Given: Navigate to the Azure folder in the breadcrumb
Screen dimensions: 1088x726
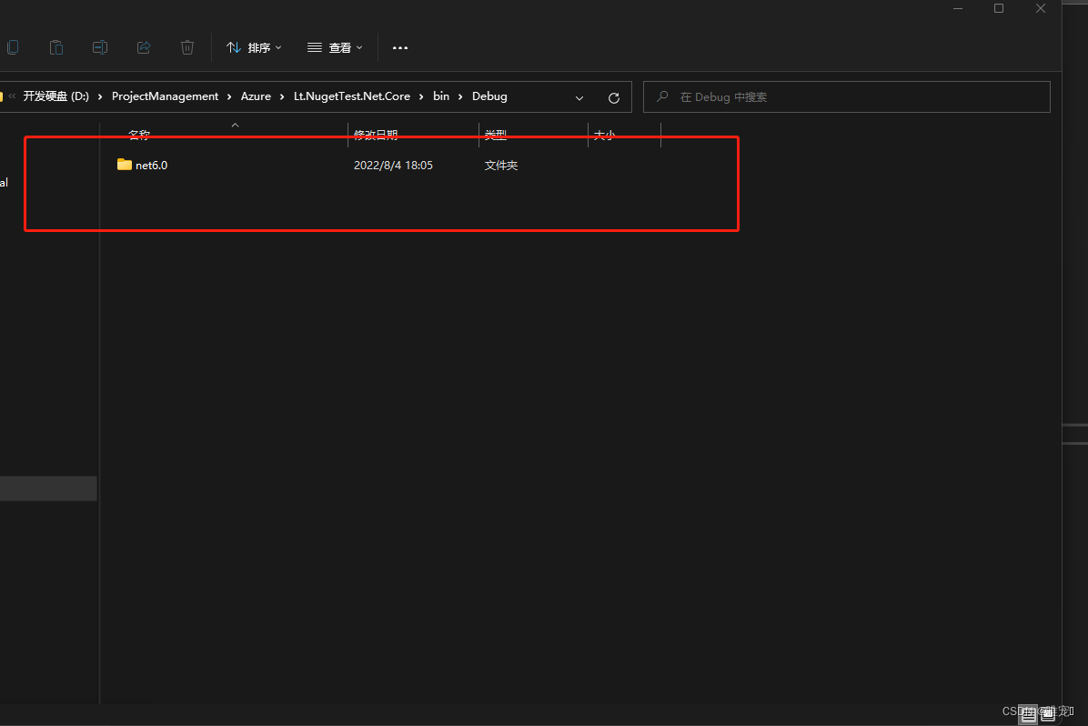Looking at the screenshot, I should pyautogui.click(x=256, y=96).
